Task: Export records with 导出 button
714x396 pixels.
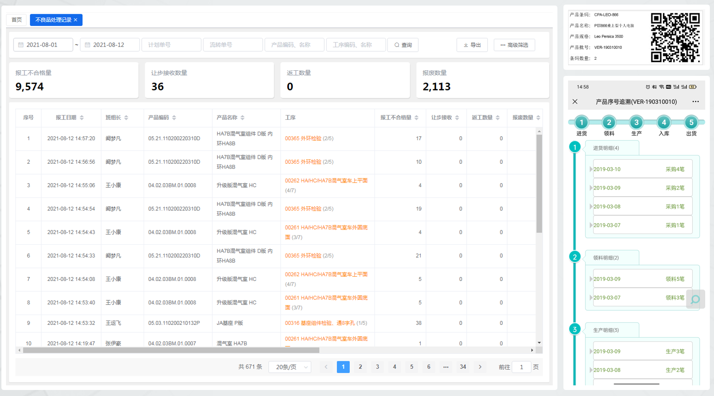Action: (x=472, y=45)
